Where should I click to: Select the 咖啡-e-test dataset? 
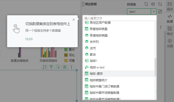pos(118,67)
